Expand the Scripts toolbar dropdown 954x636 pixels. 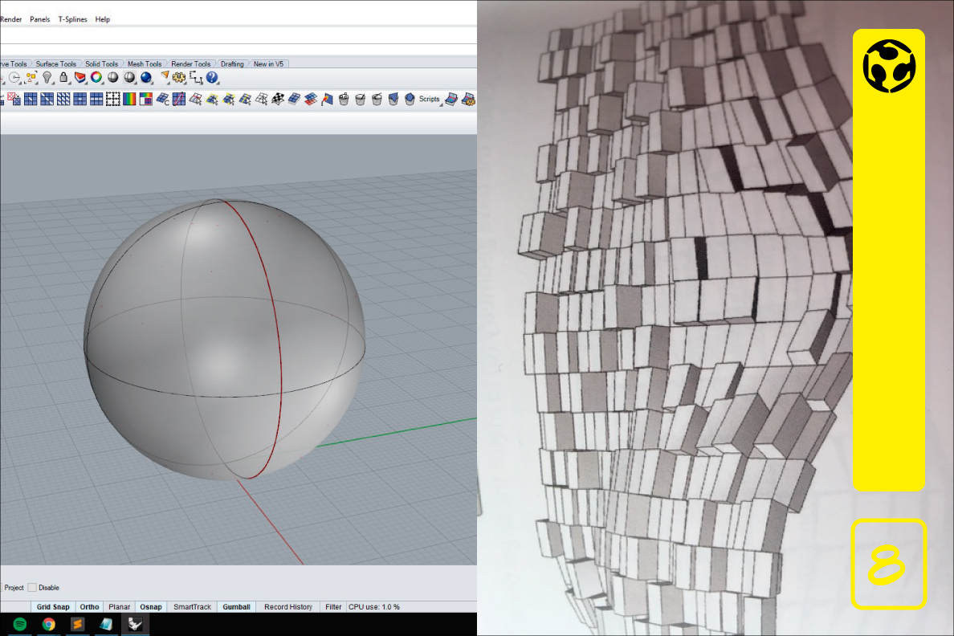[x=430, y=99]
